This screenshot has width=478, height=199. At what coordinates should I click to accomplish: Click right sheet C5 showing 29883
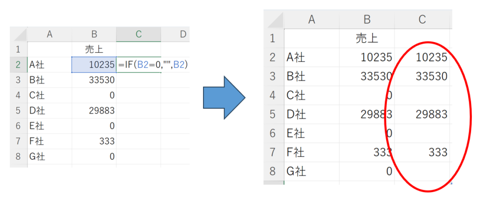(x=422, y=114)
